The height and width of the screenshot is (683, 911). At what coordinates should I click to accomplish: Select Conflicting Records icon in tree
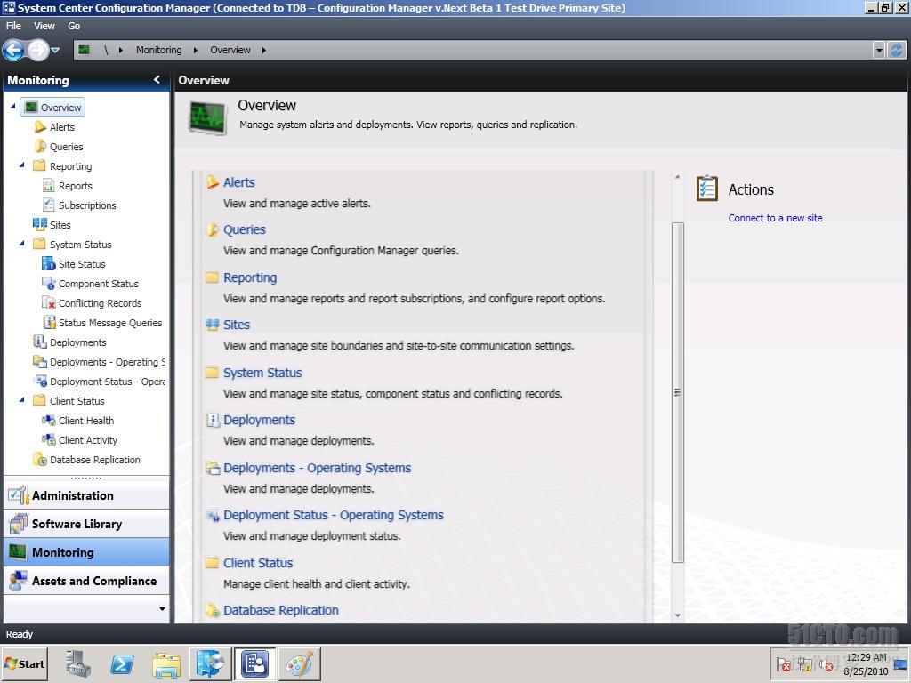(49, 303)
